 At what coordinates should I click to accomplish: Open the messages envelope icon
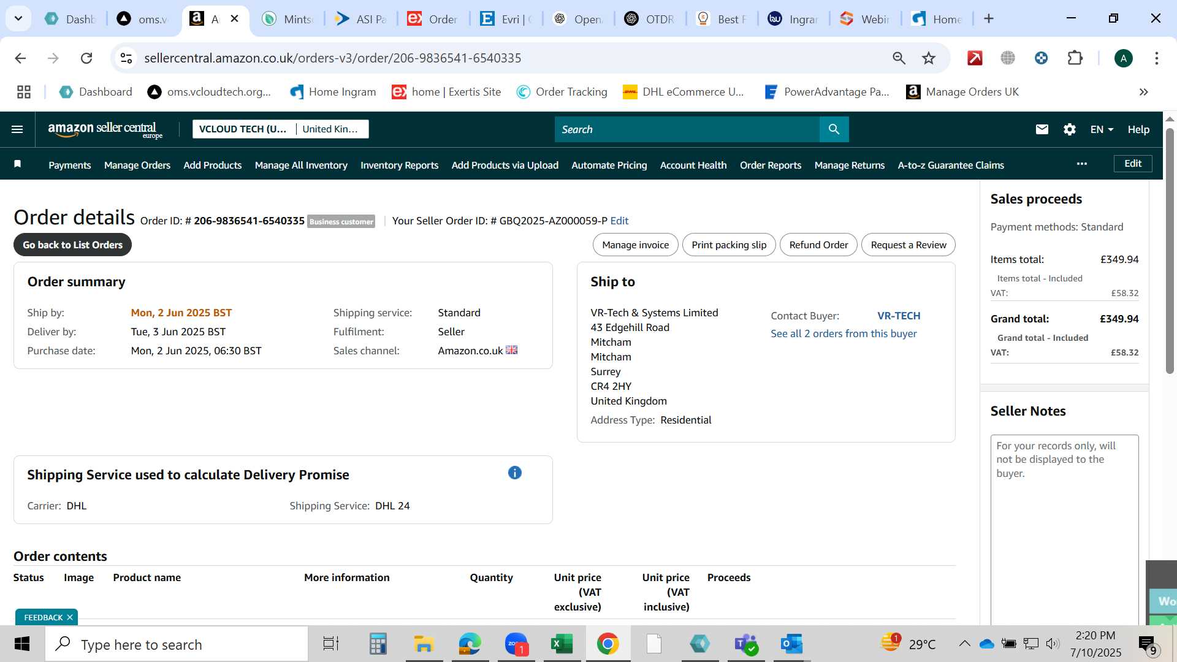click(1042, 129)
